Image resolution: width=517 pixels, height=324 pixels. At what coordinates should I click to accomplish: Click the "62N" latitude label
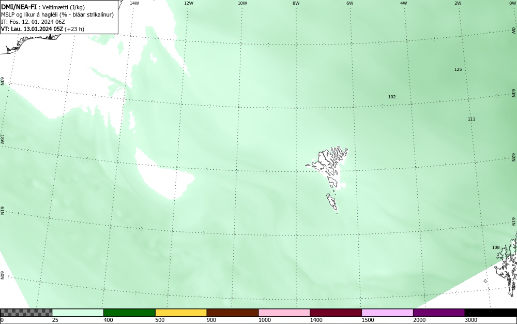[x=514, y=157]
